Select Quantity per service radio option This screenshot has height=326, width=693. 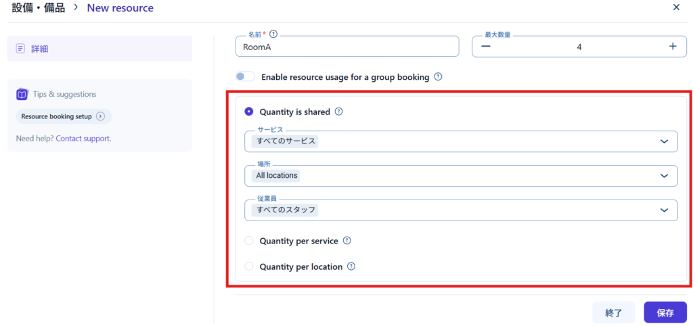click(x=249, y=241)
